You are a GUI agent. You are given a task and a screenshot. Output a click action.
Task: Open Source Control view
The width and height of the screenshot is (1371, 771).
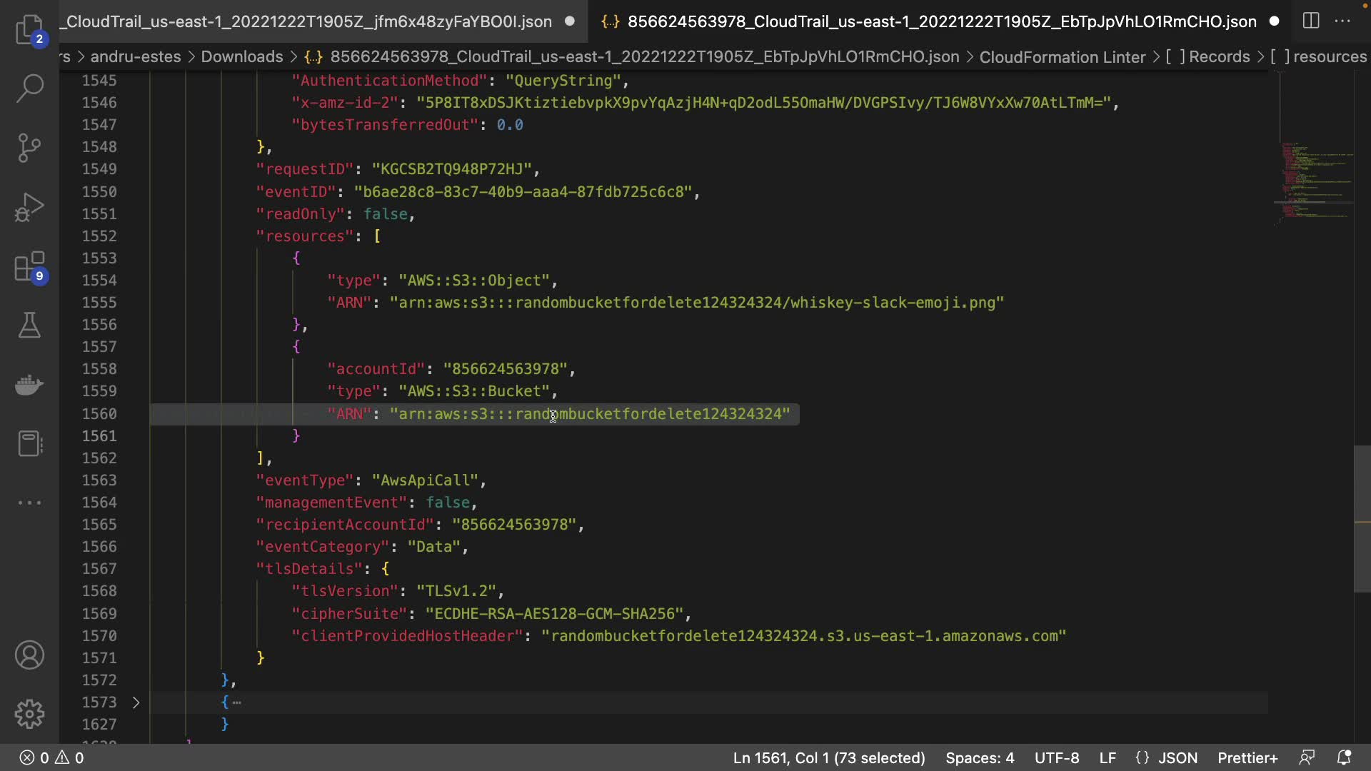29,148
